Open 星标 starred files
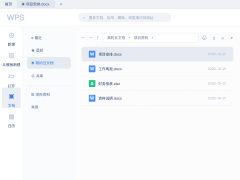 coord(37,50)
